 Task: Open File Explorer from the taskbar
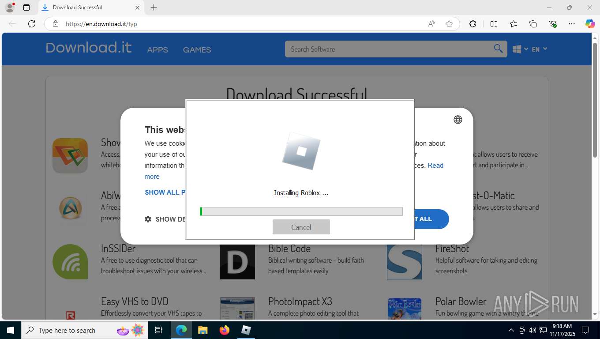coord(203,330)
